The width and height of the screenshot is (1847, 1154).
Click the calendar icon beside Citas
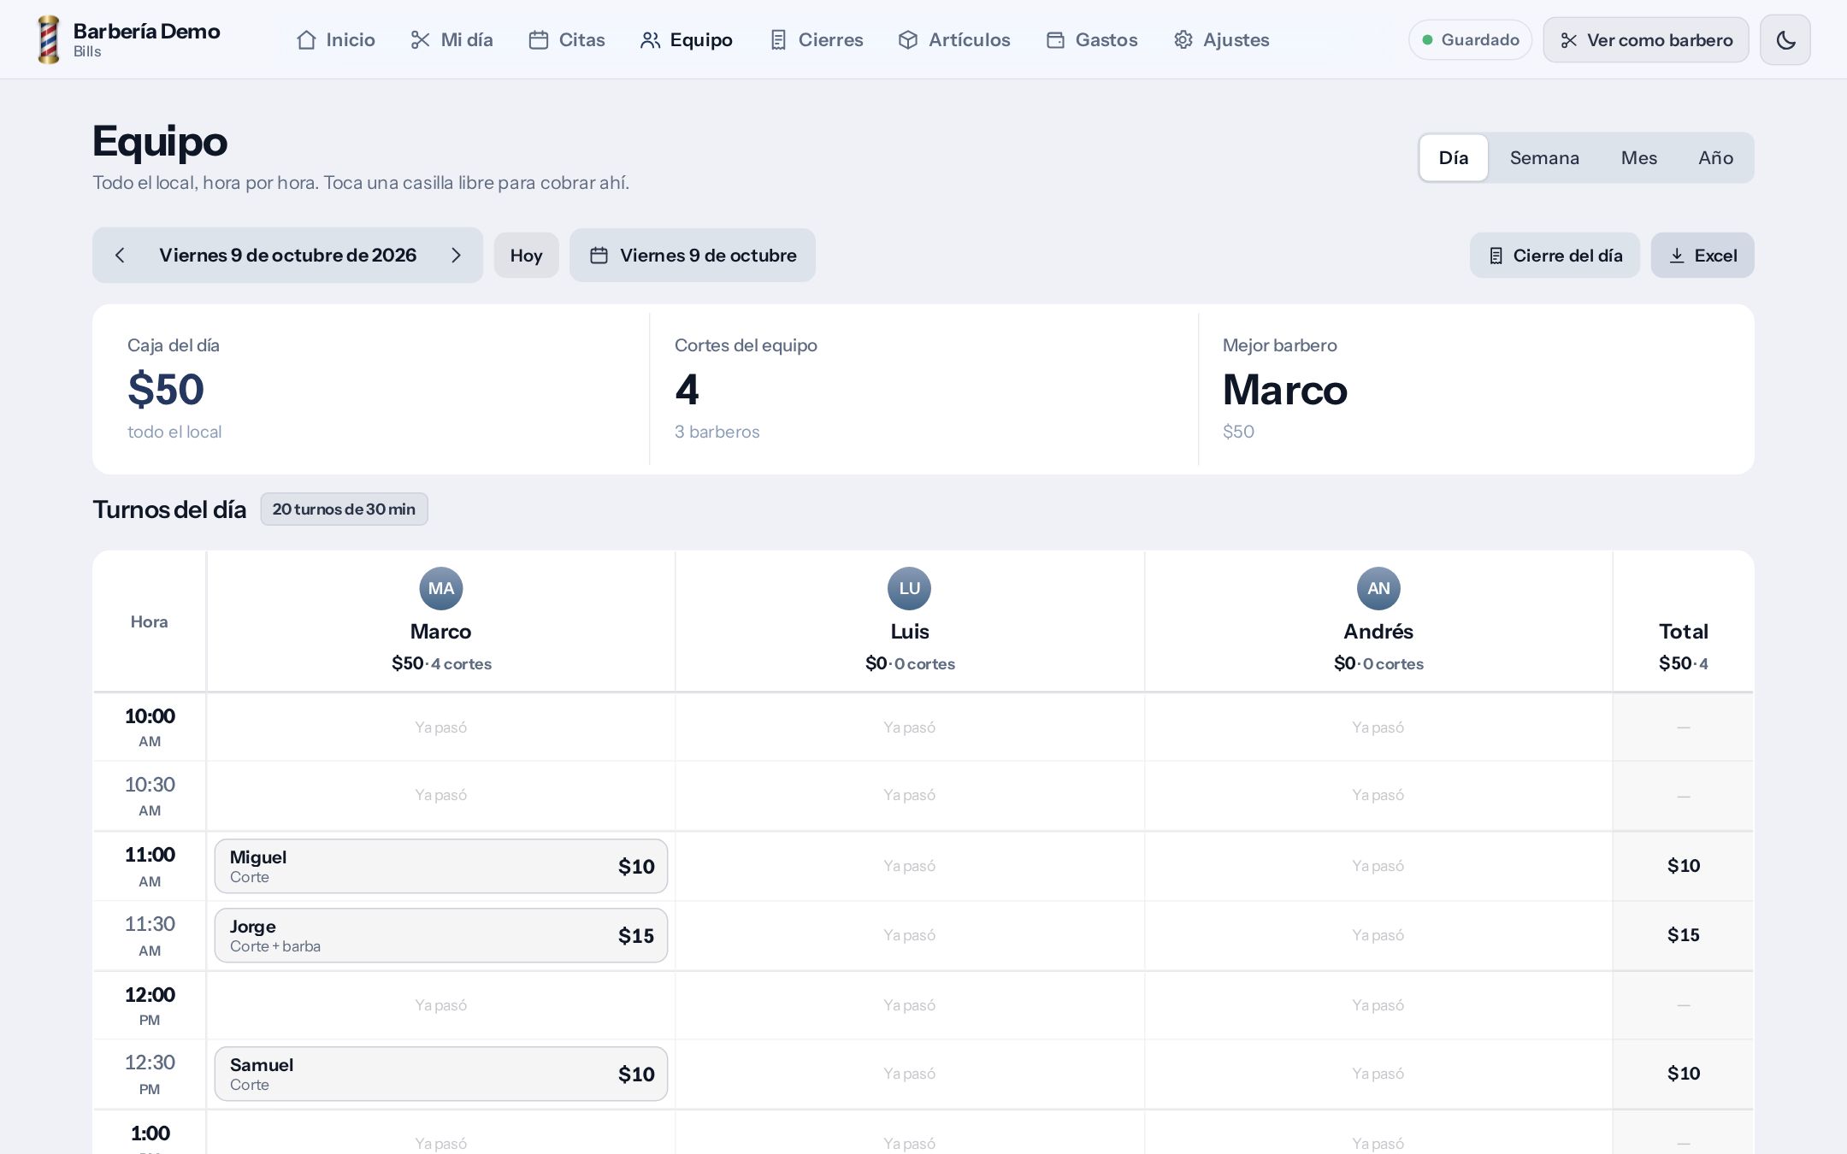(x=539, y=40)
